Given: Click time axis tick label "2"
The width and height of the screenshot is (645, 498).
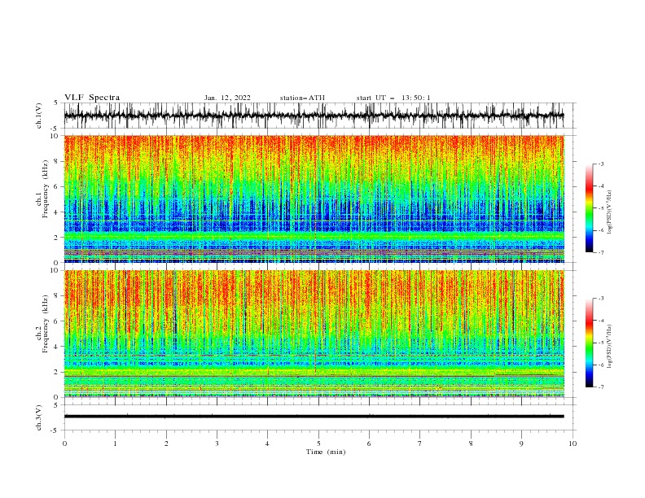Looking at the screenshot, I should click(x=166, y=443).
